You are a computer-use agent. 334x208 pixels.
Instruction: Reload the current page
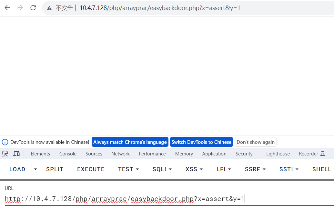[33, 8]
